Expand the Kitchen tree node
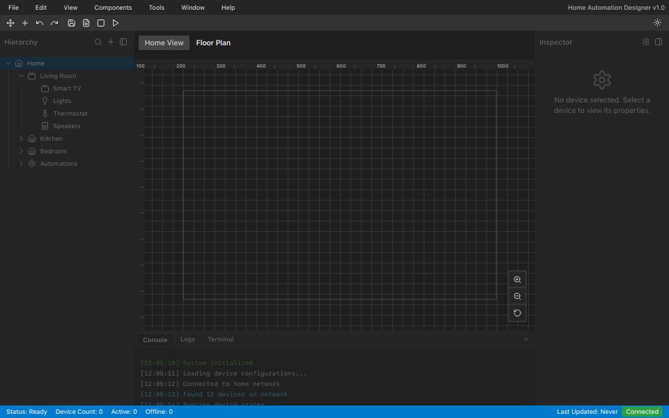 tap(22, 139)
